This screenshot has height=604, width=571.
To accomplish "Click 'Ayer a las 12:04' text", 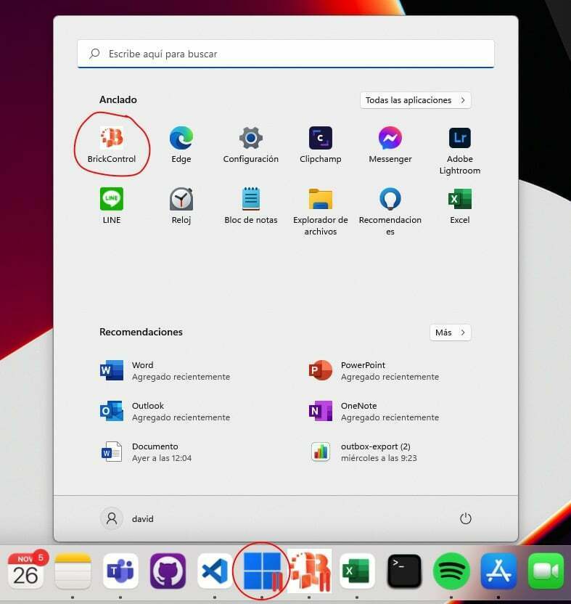I will [x=162, y=458].
